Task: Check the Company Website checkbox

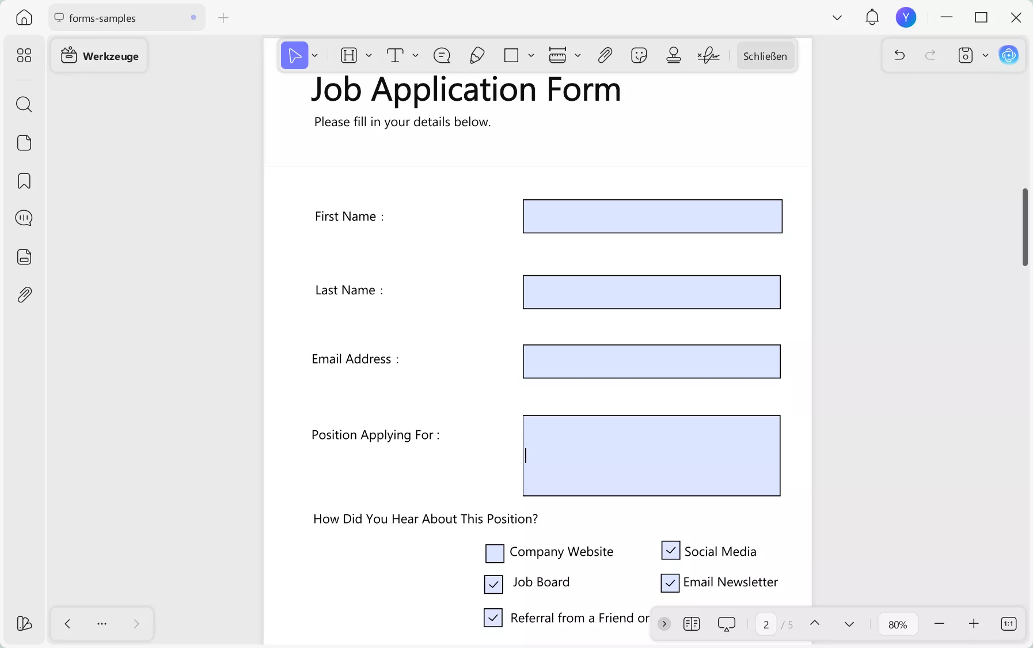Action: [x=494, y=552]
